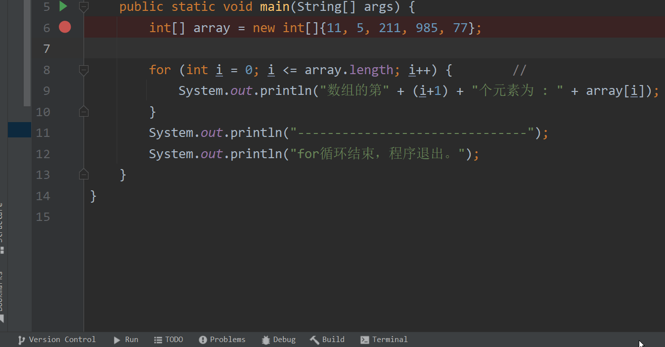Collapse the main method via fold arrow
Viewport: 665px width, 347px height.
click(x=84, y=6)
